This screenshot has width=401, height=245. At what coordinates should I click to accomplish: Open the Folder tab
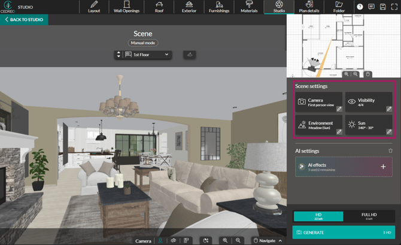pyautogui.click(x=339, y=7)
